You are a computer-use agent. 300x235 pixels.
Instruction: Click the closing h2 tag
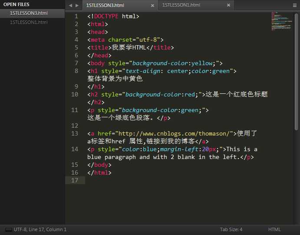[x=96, y=103]
